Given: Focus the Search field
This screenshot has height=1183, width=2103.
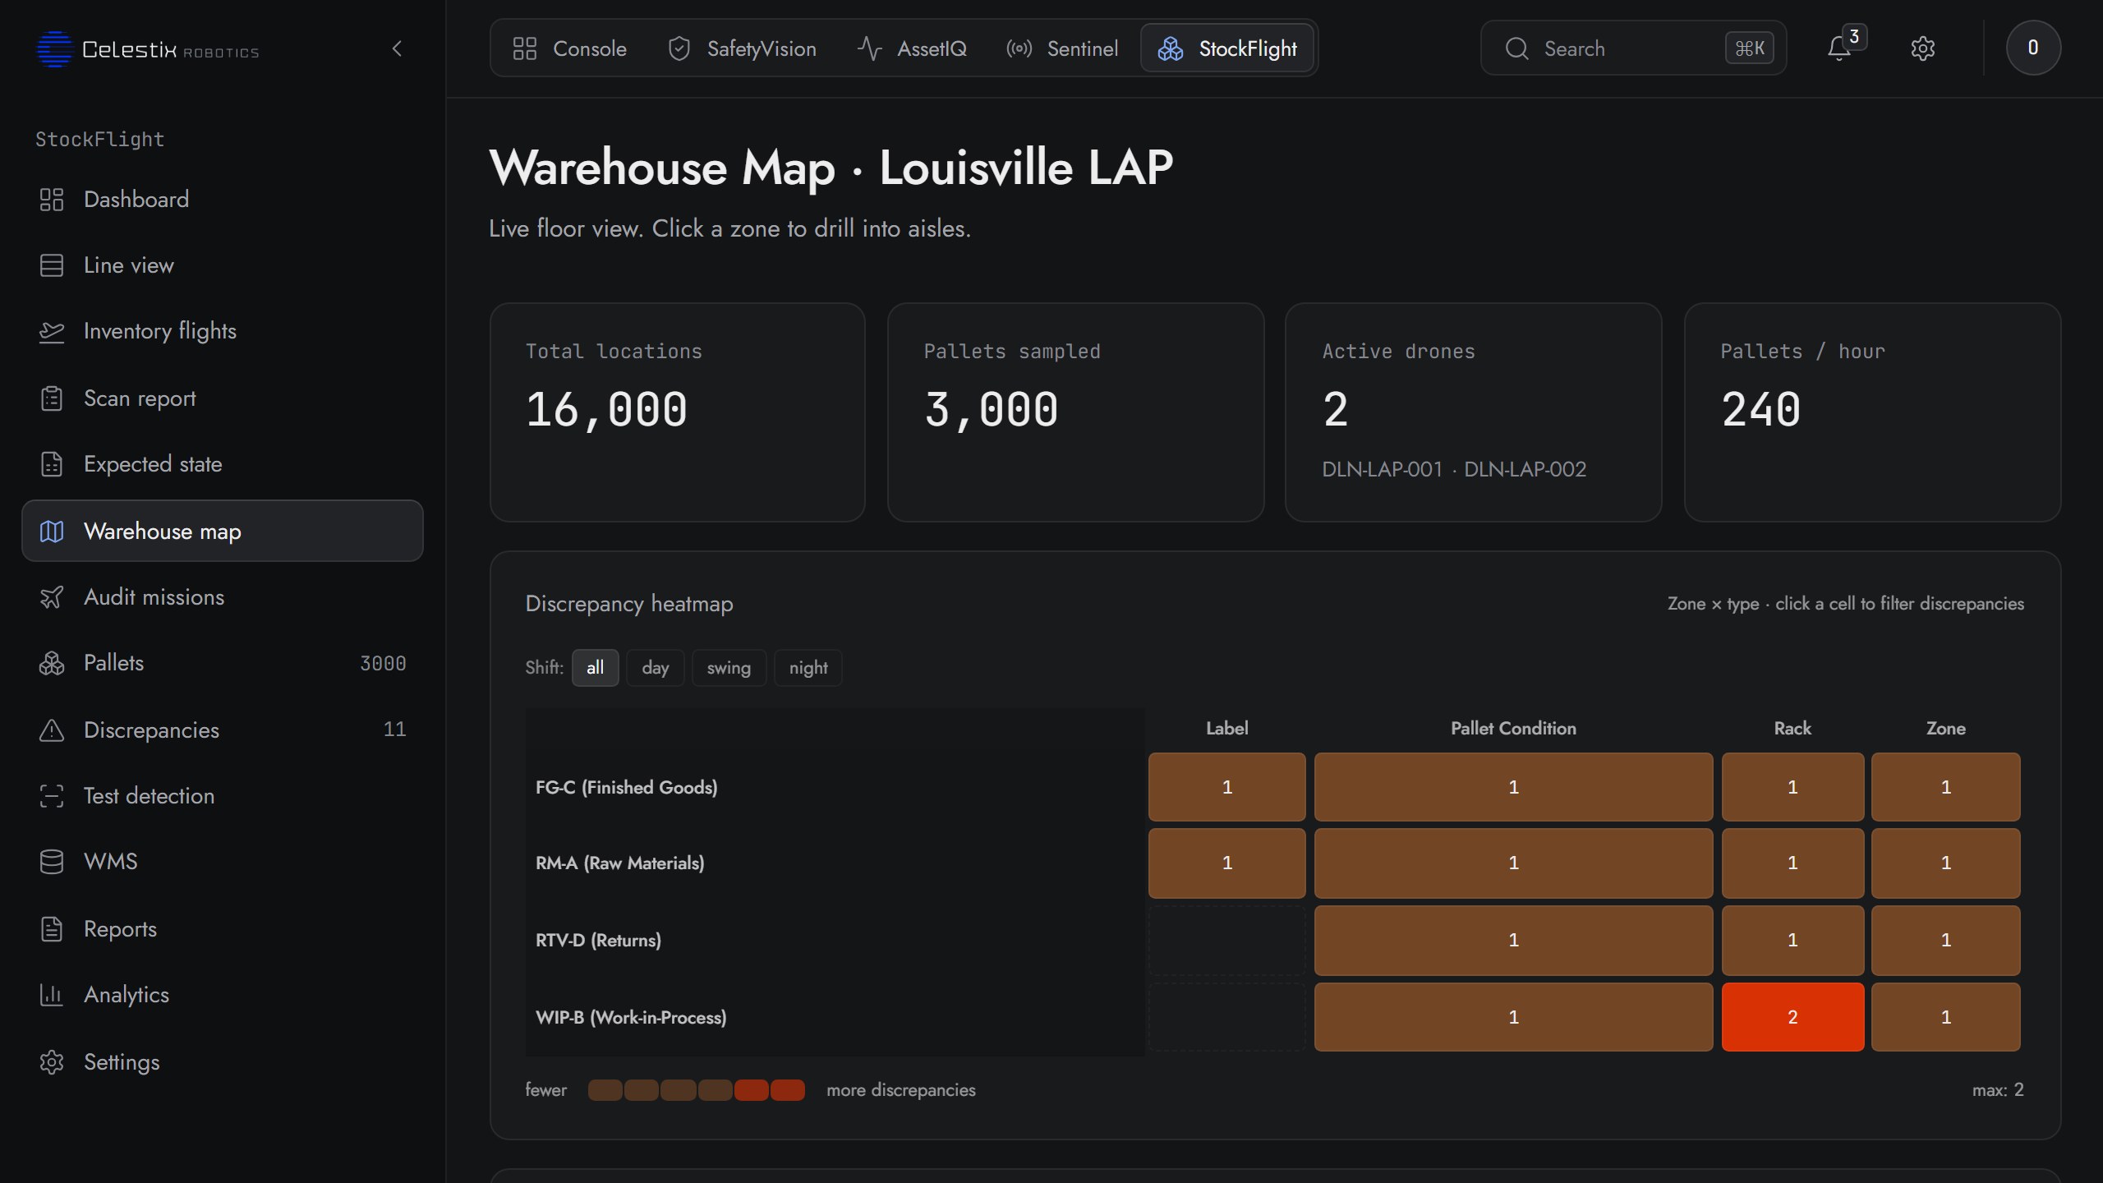Looking at the screenshot, I should click(1633, 48).
